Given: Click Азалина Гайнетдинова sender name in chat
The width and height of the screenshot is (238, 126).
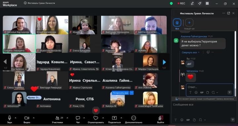Looking at the screenshot, I should [194, 36].
